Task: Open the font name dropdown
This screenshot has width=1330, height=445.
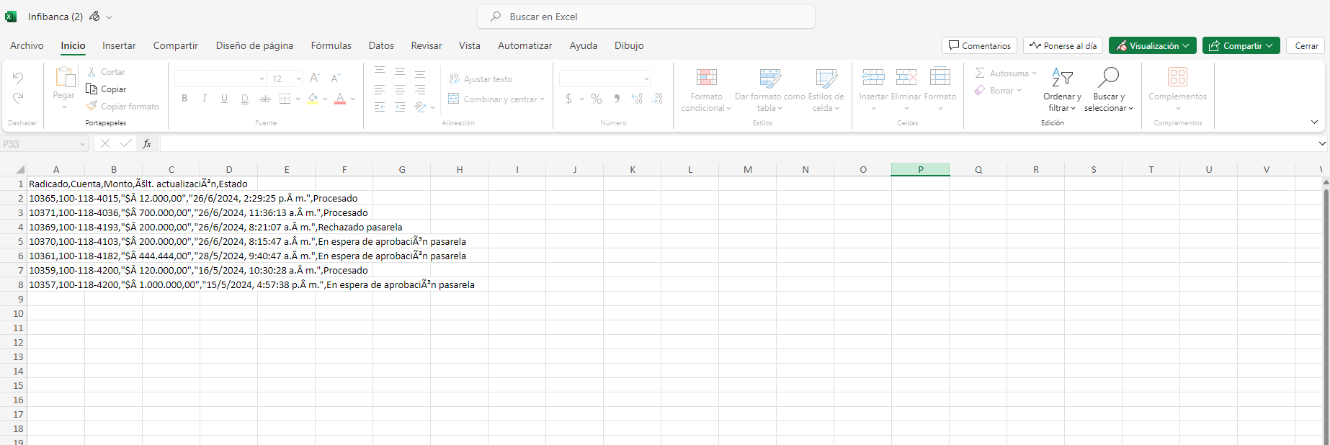Action: pos(262,78)
